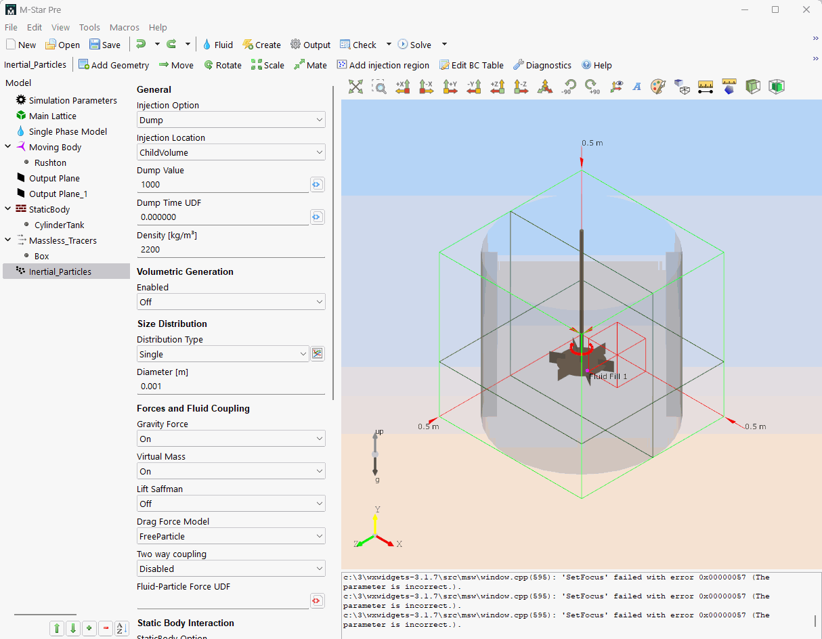Open the Distribution Type dropdown
Viewport: 822px width, 639px height.
tap(223, 354)
